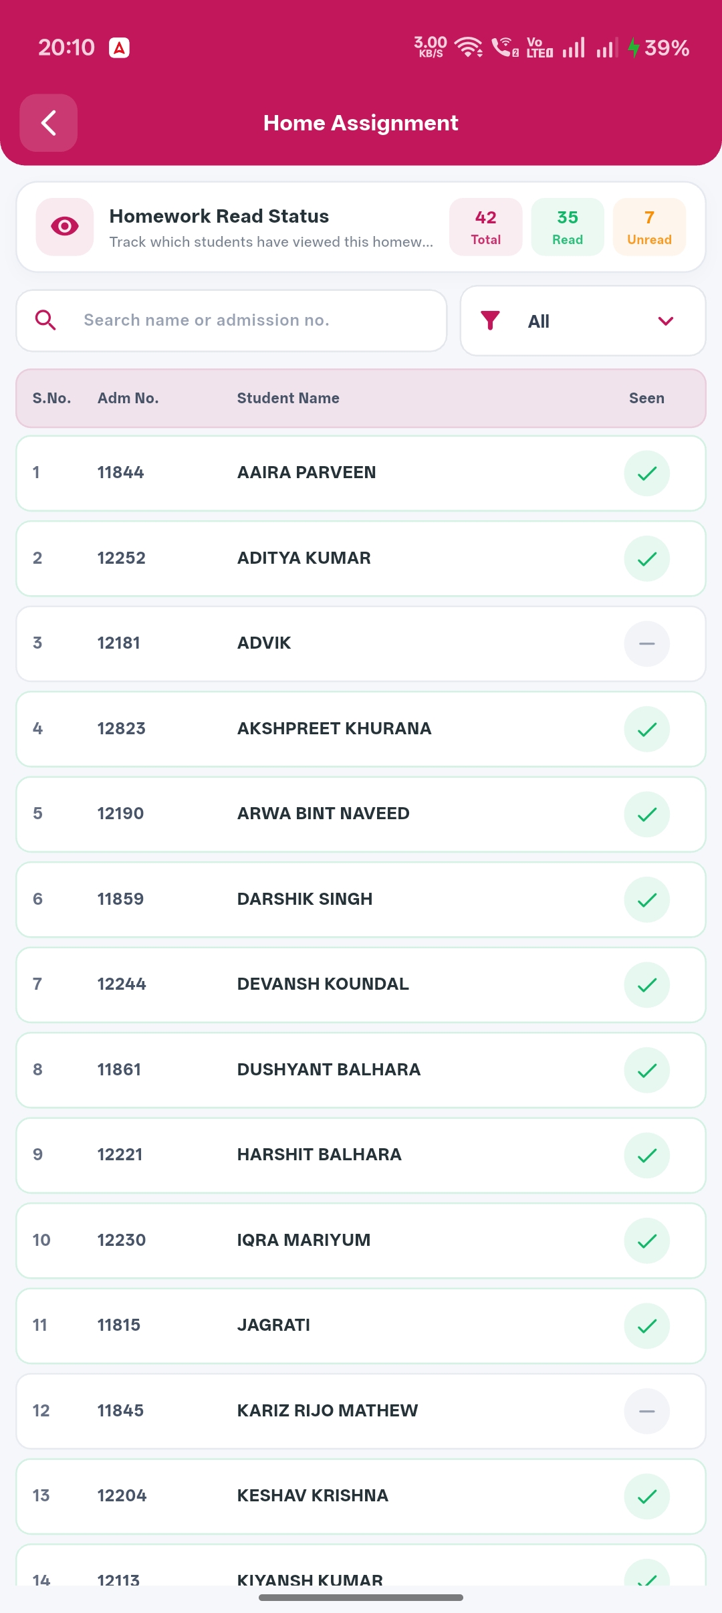Select the 35 Read stat card

tap(568, 227)
